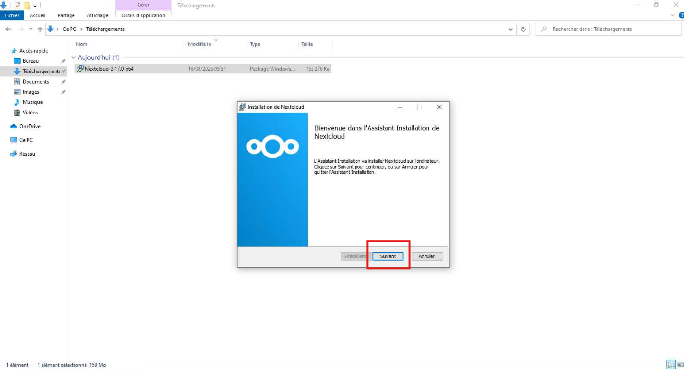Open Customize quick access toolbar dropdown

(35, 6)
